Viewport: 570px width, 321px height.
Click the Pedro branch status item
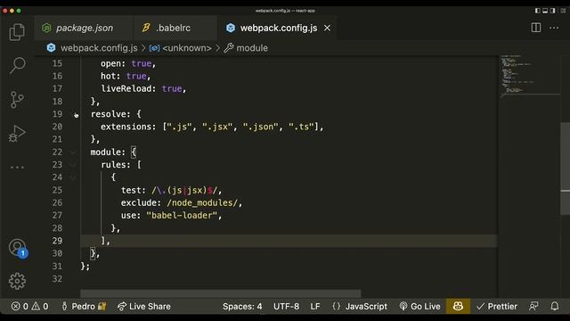(84, 307)
